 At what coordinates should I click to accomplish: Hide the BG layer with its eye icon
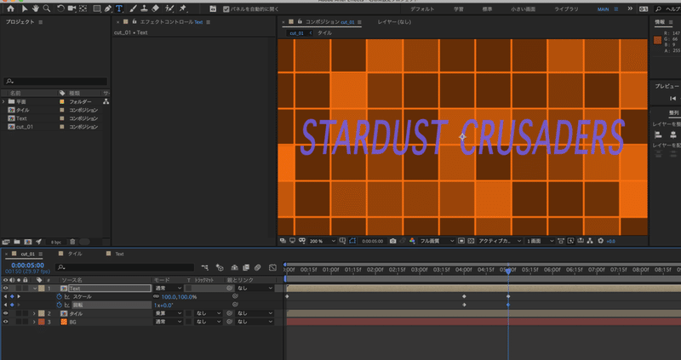6,322
